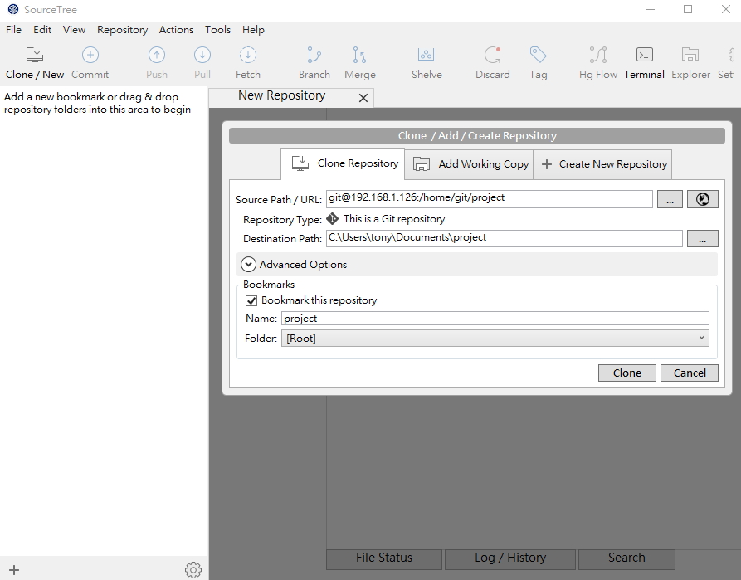The image size is (741, 580).
Task: Open the View menu
Action: point(74,30)
